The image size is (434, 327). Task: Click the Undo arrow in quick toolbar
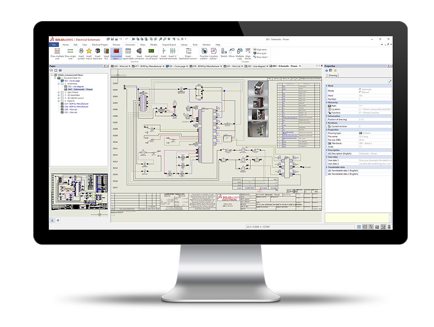(121, 39)
